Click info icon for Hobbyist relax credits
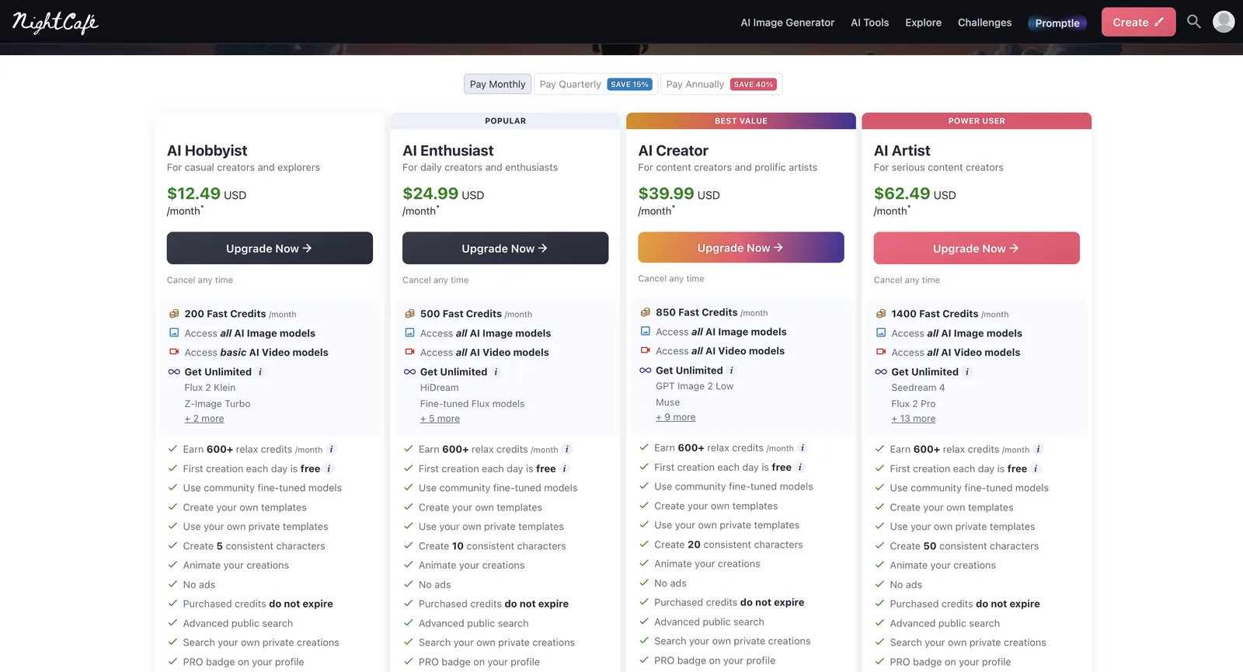The image size is (1243, 672). tap(331, 449)
